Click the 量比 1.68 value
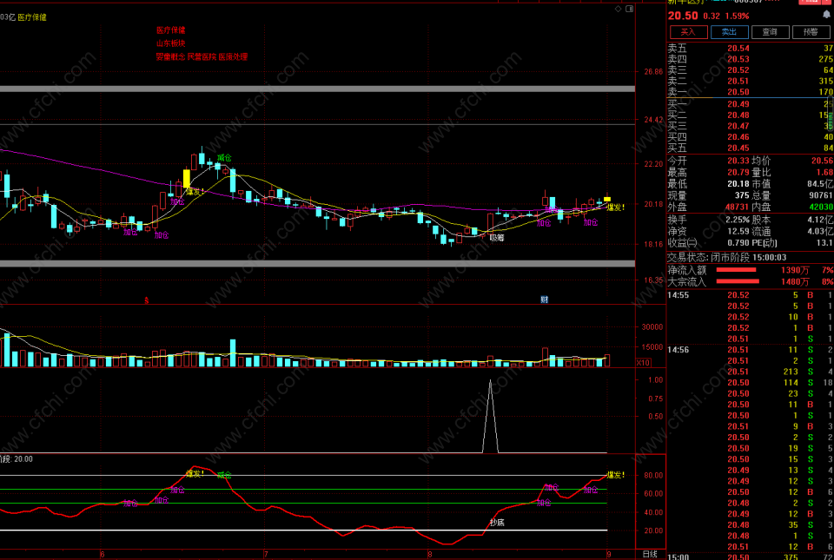Image resolution: width=834 pixels, height=560 pixels. coord(825,172)
